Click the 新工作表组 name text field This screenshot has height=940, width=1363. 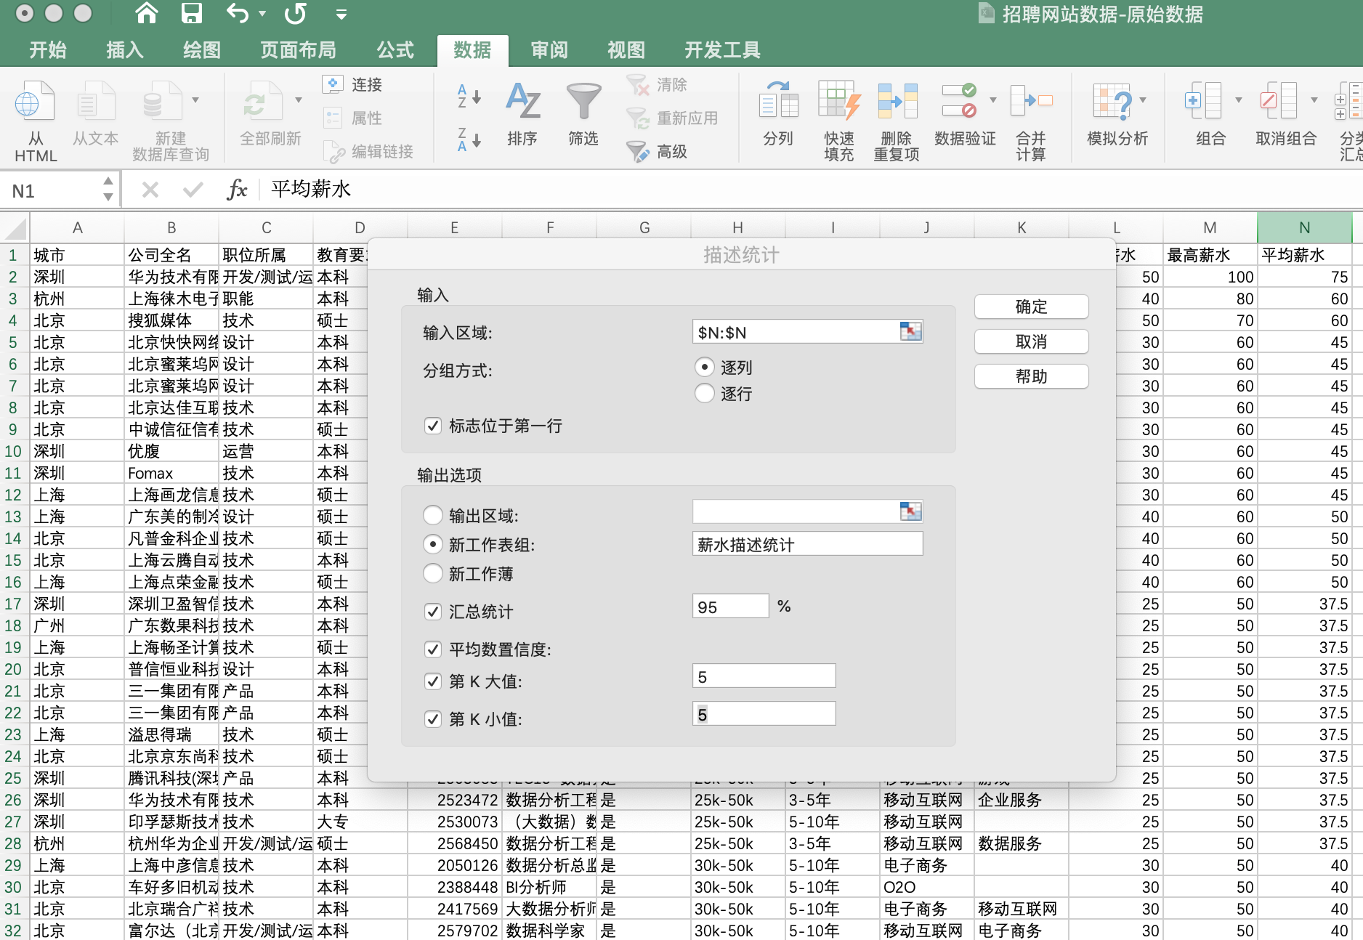[806, 544]
